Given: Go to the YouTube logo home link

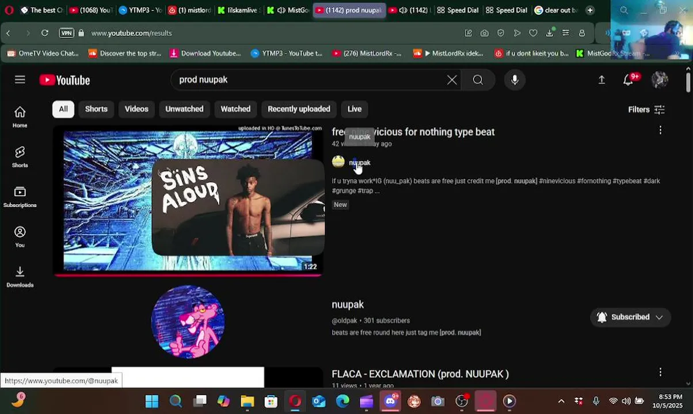Looking at the screenshot, I should [64, 80].
